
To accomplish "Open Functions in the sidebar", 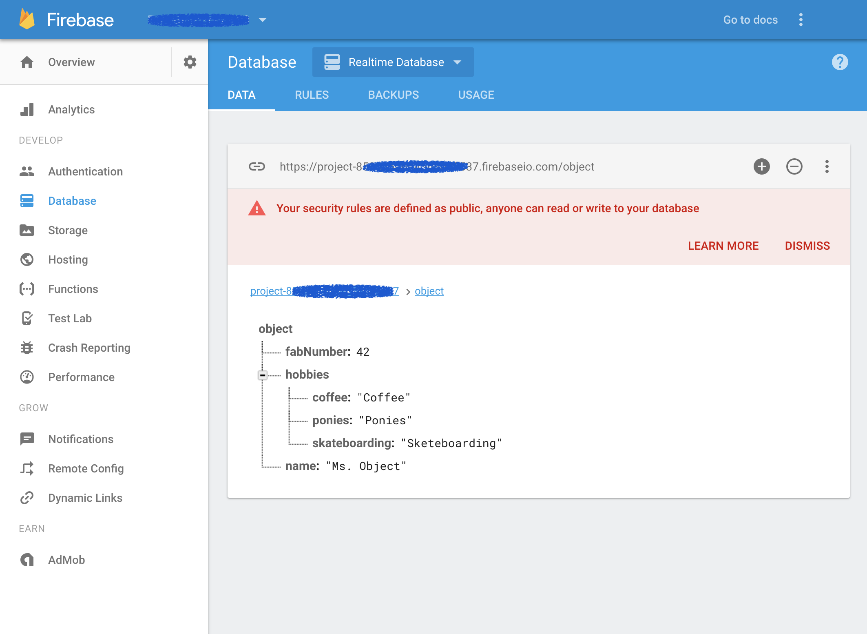I will coord(73,289).
